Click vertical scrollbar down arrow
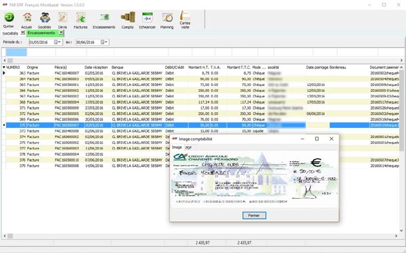The height and width of the screenshot is (253, 406). pos(401,230)
